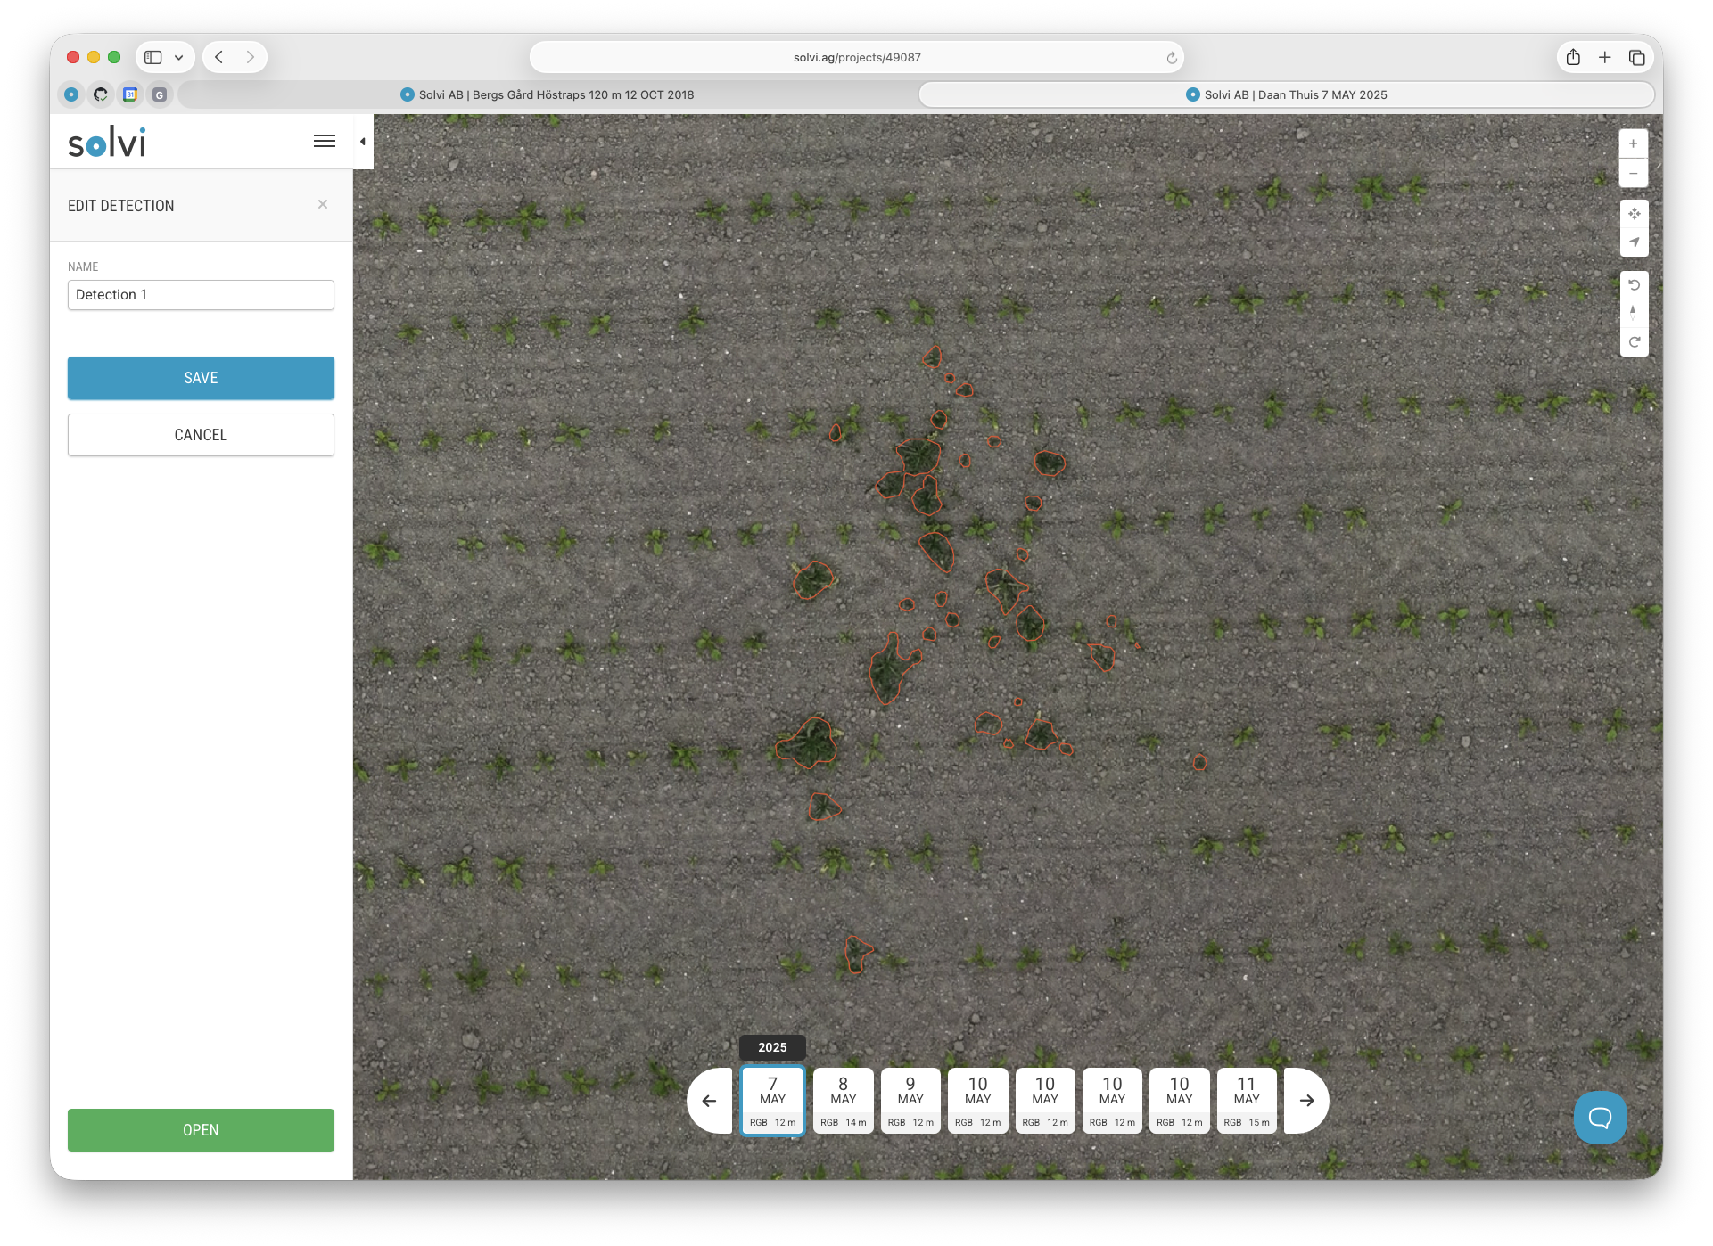Click the locate-me arrow icon
This screenshot has width=1713, height=1246.
coord(1633,242)
